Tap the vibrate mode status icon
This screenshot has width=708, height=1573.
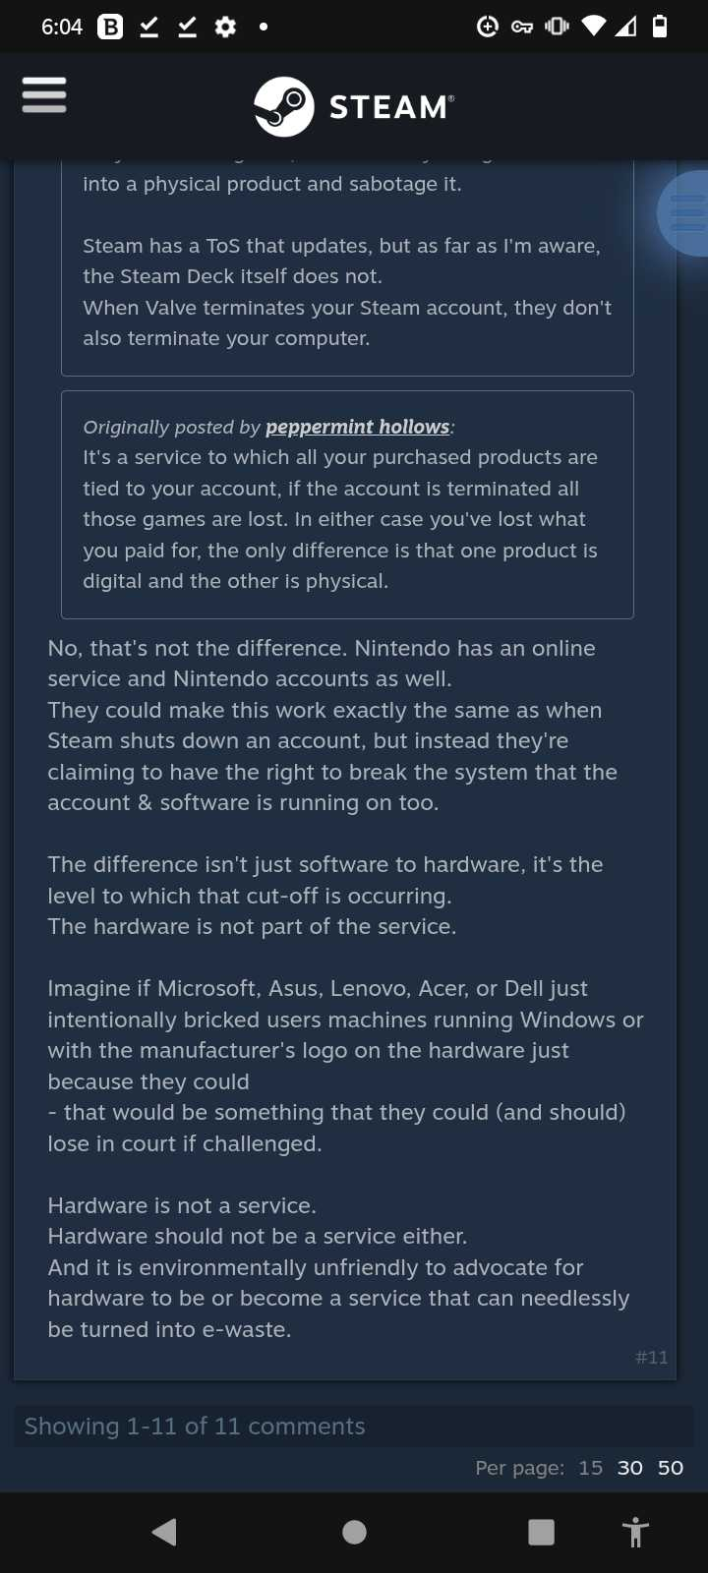click(x=557, y=27)
